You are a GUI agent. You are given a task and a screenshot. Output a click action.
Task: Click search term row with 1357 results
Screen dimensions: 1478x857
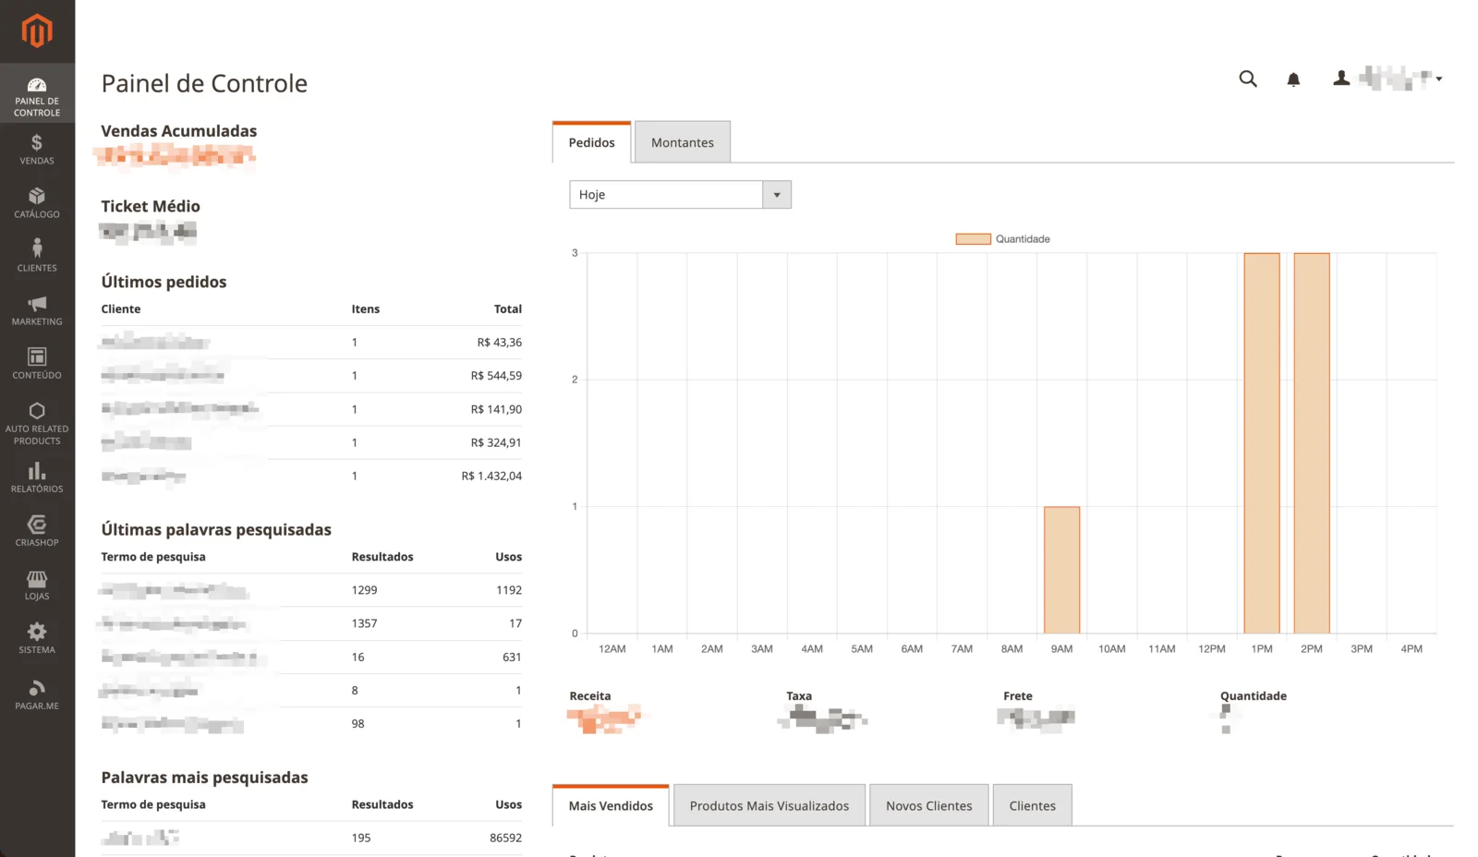311,623
